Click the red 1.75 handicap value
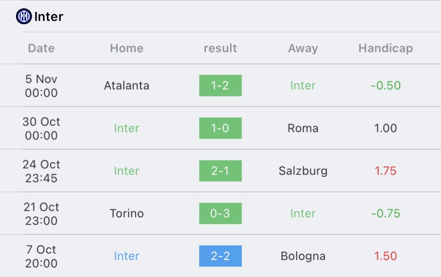Image resolution: width=441 pixels, height=277 pixels. click(385, 171)
